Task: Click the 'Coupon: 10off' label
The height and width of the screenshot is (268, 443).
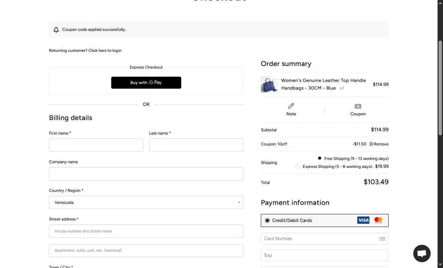Action: click(x=274, y=144)
